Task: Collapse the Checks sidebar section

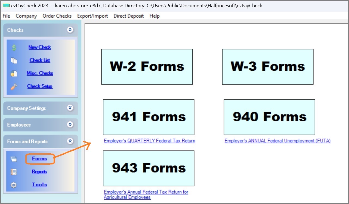Action: tap(70, 30)
